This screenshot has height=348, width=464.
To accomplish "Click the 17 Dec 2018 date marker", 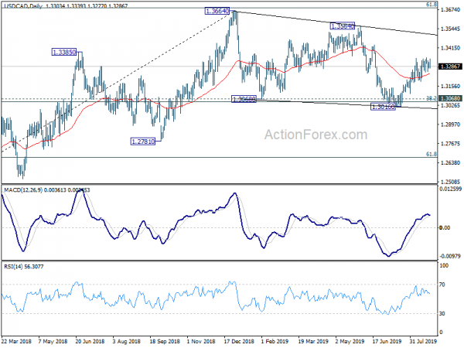I will pos(239,341).
